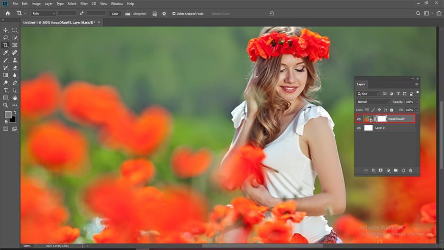444x250 pixels.
Task: Add layer style via fx icon
Action: (x=373, y=170)
